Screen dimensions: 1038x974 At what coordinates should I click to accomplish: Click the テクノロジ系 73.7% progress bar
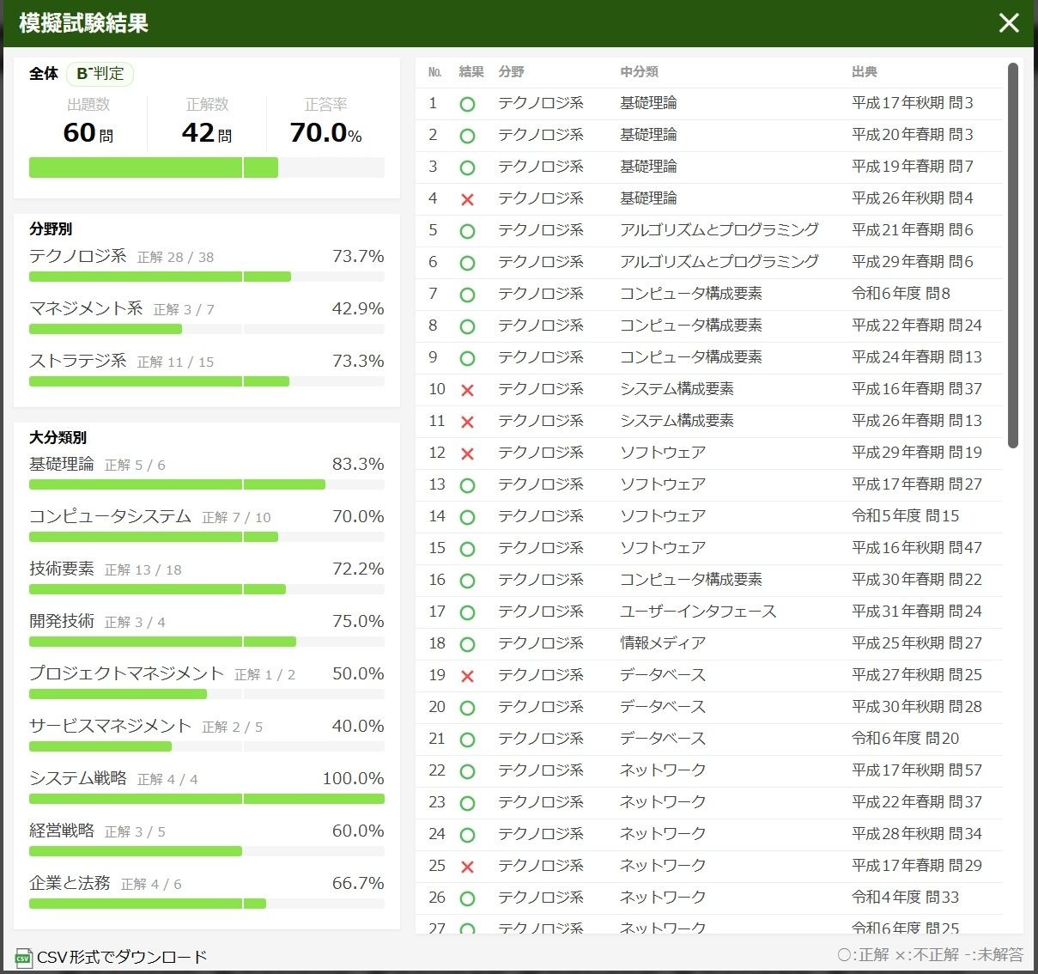coord(207,277)
